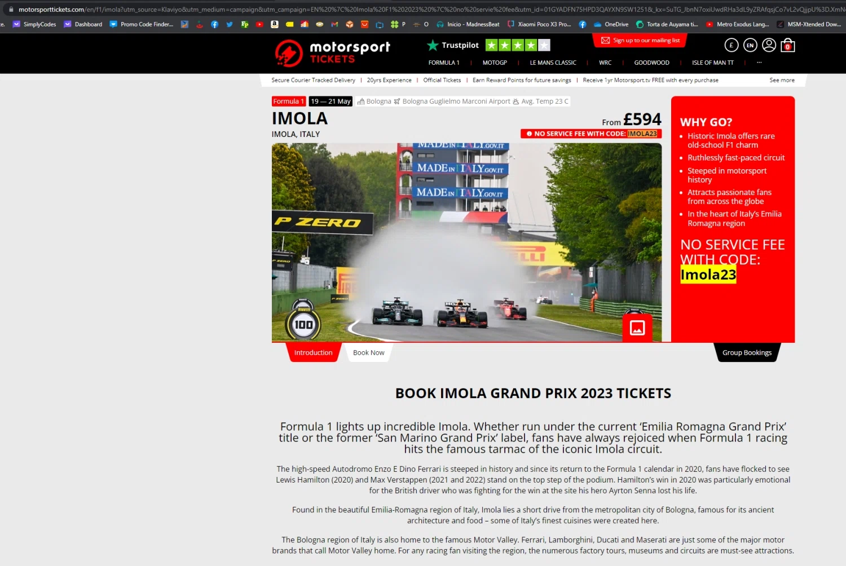Click Secure Courier Tracked Delivery text
The width and height of the screenshot is (846, 566).
point(313,80)
